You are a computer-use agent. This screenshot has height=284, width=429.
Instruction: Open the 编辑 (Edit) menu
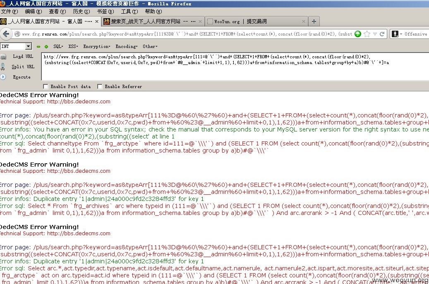click(x=34, y=12)
